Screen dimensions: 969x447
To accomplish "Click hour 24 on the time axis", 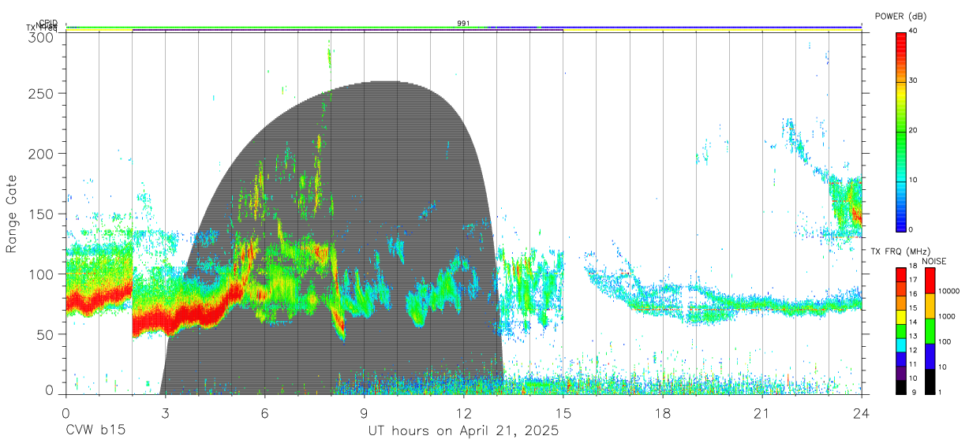I will point(862,412).
